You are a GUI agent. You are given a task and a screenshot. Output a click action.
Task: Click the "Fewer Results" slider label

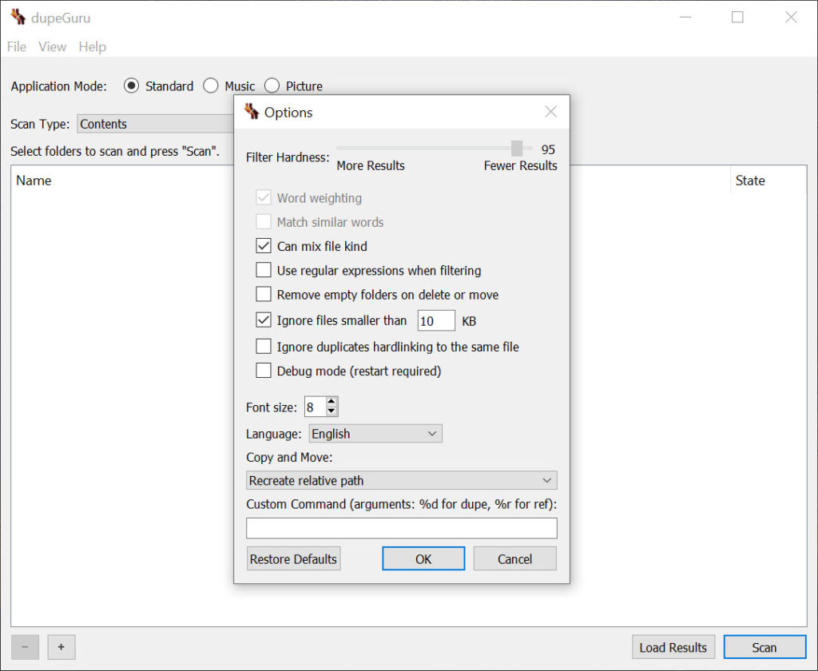point(520,165)
